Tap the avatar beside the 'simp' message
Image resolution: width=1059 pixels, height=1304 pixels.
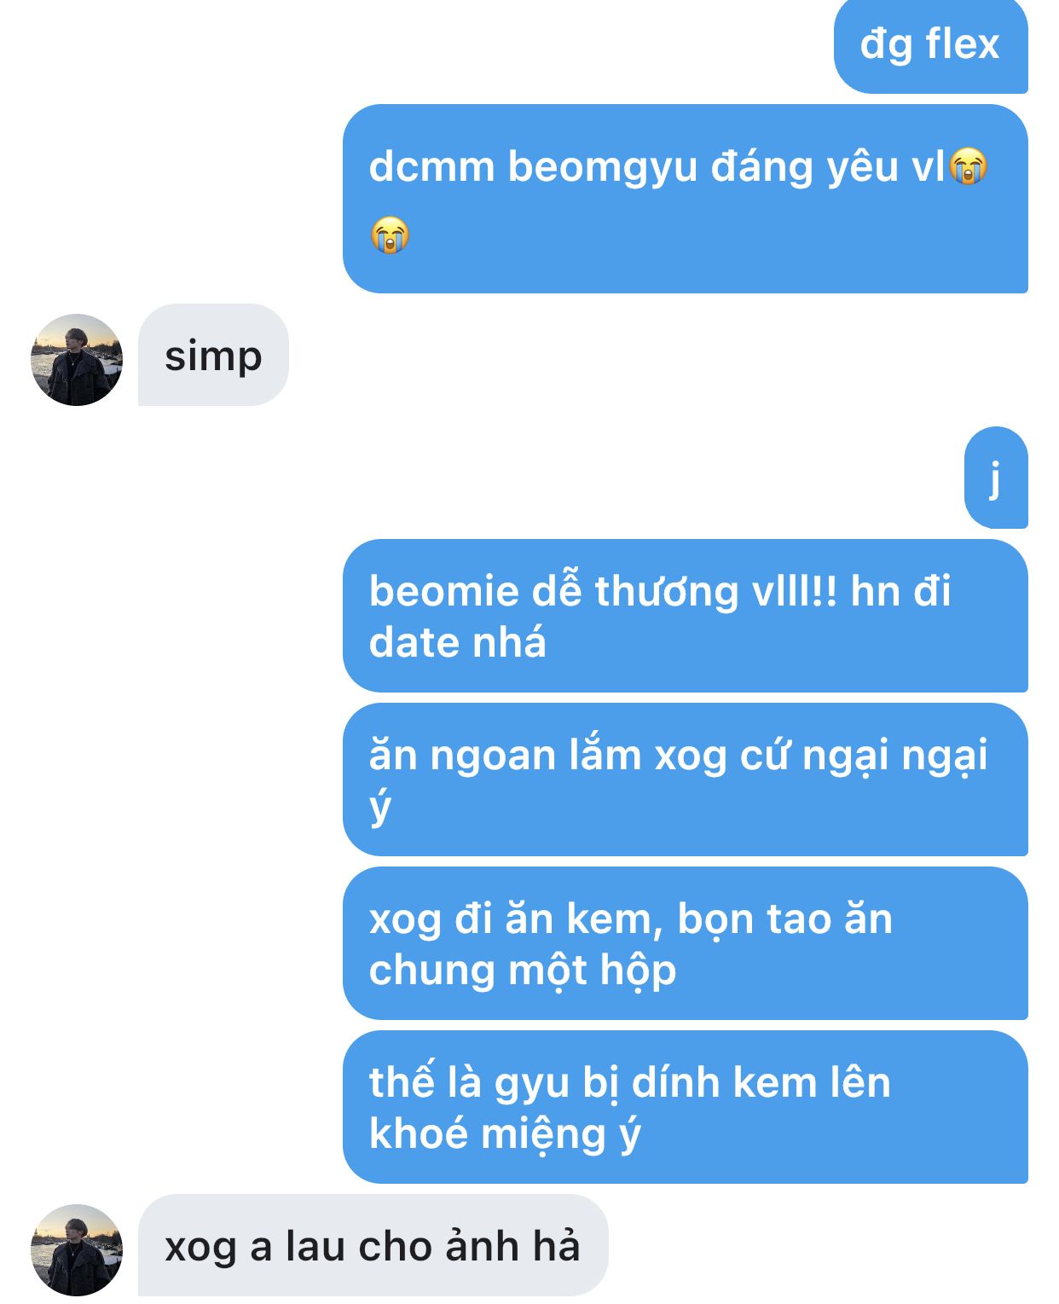(77, 360)
